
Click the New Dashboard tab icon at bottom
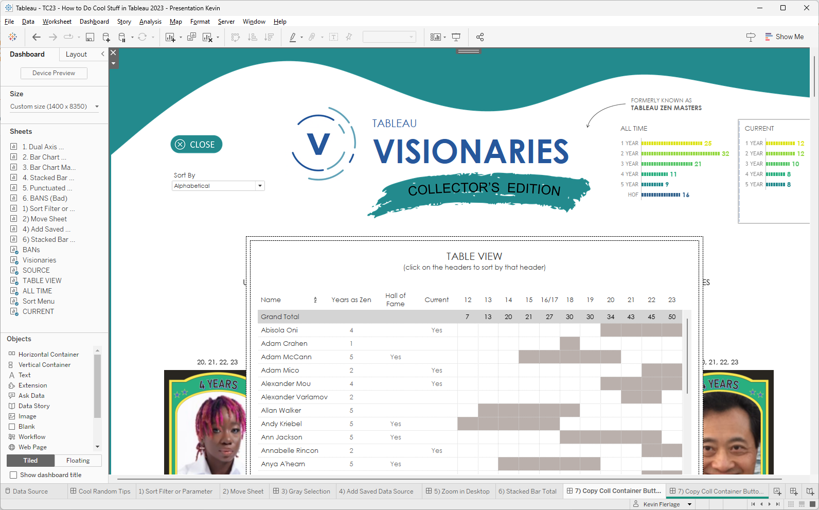click(794, 491)
